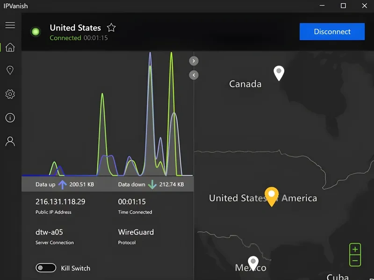Screen dimensions: 374x280
Task: Click the WireGuard protocol label
Action: 136,232
